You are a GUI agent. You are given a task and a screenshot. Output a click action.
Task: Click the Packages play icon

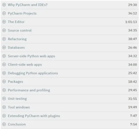[4, 82]
